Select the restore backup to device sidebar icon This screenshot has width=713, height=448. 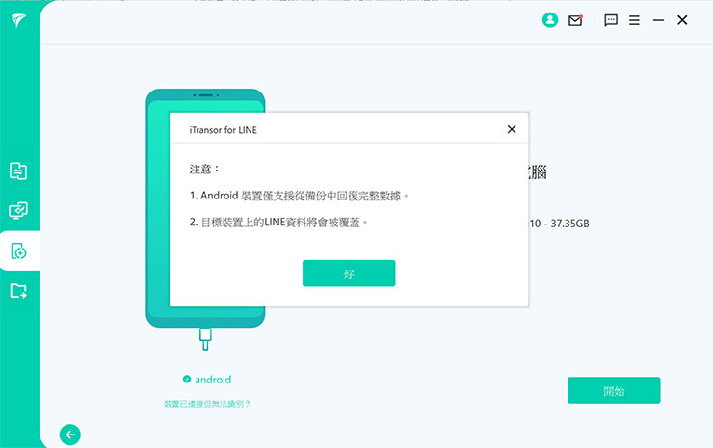tap(18, 250)
